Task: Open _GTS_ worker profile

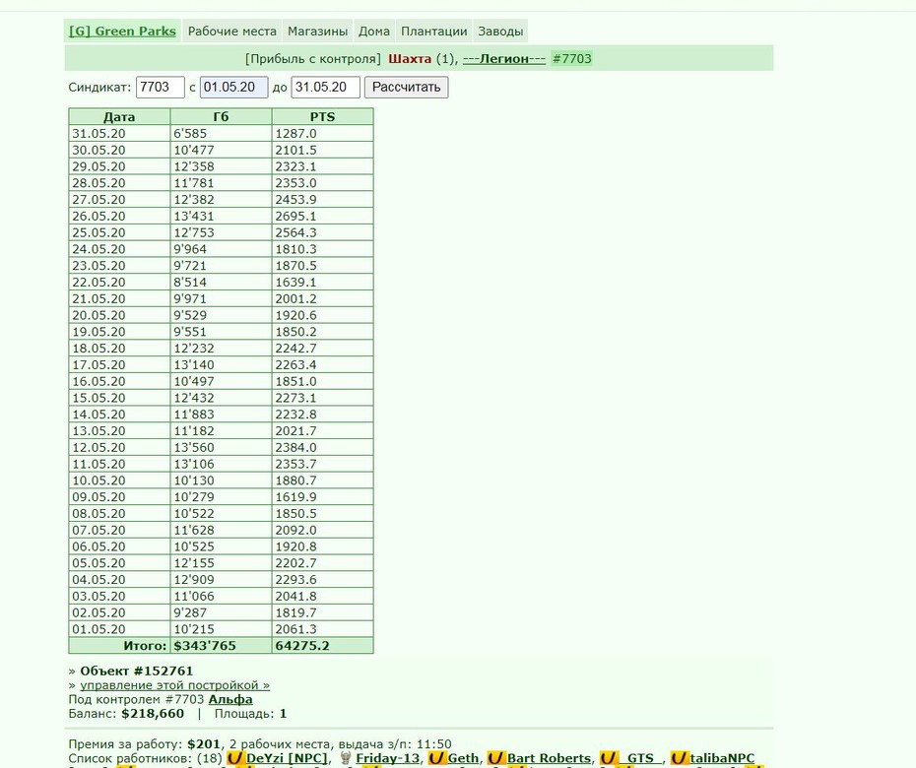Action: click(x=640, y=758)
